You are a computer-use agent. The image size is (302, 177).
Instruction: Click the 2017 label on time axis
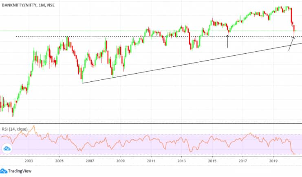(x=242, y=161)
